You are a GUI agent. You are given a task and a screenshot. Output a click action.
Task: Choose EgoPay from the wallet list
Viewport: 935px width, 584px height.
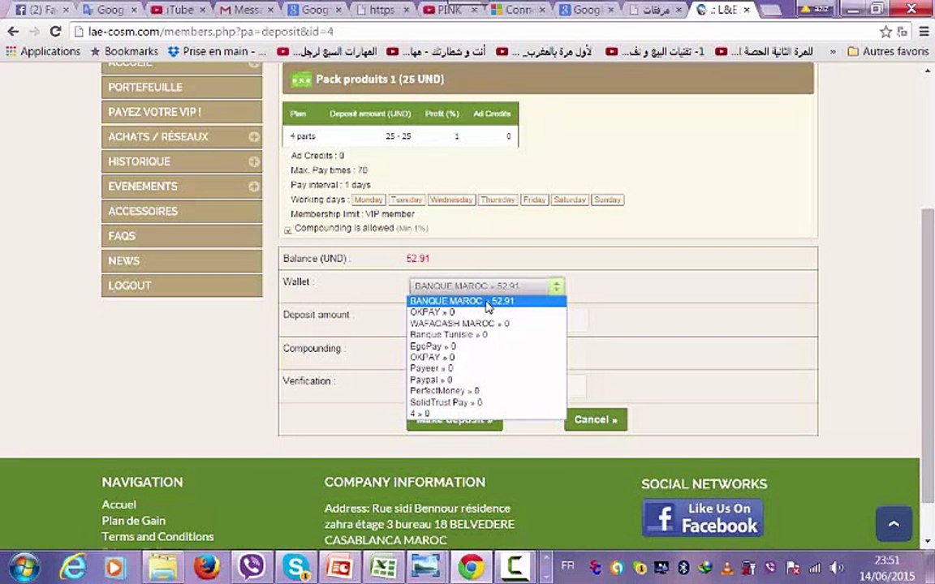486,346
